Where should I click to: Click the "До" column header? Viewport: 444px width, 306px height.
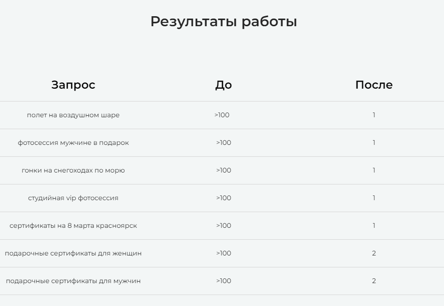[x=223, y=85]
